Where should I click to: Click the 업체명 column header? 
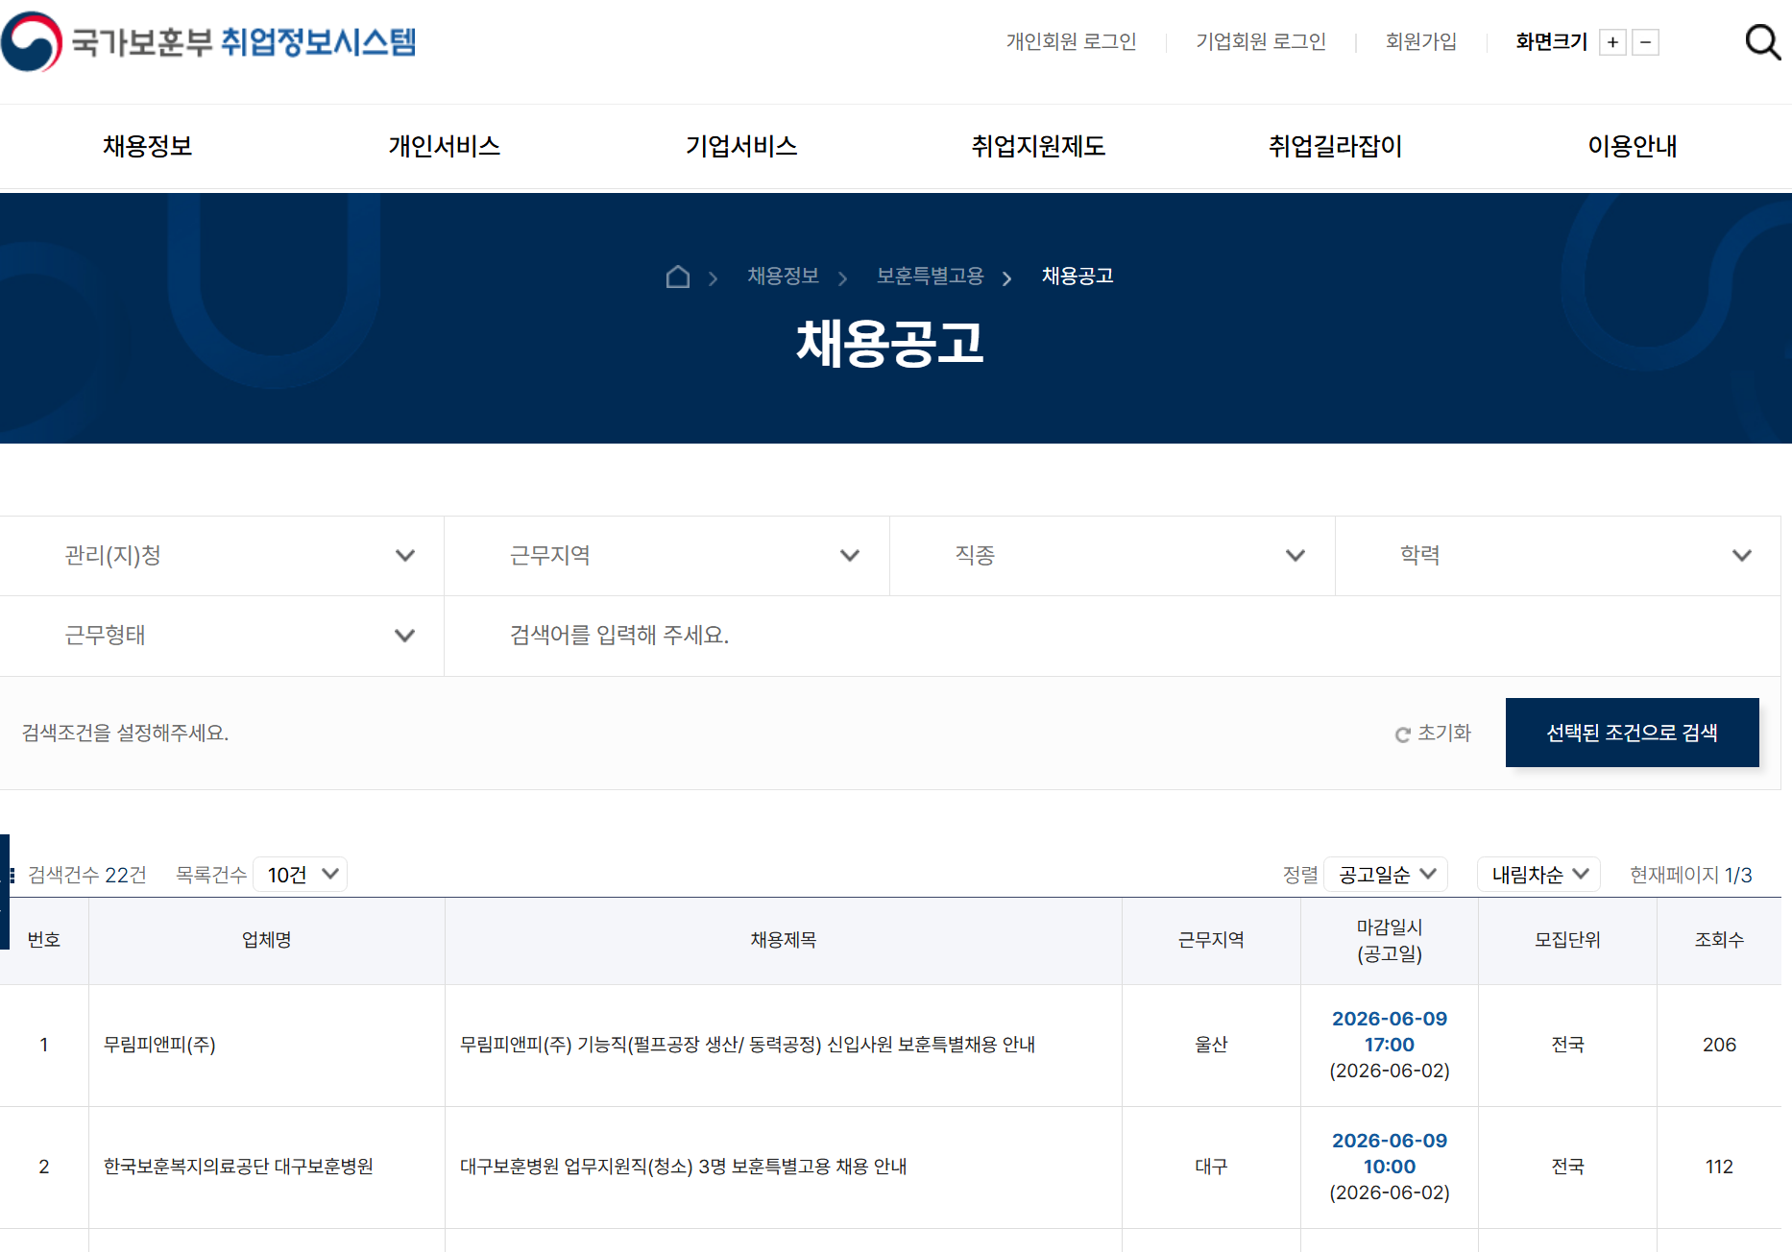[x=267, y=940]
